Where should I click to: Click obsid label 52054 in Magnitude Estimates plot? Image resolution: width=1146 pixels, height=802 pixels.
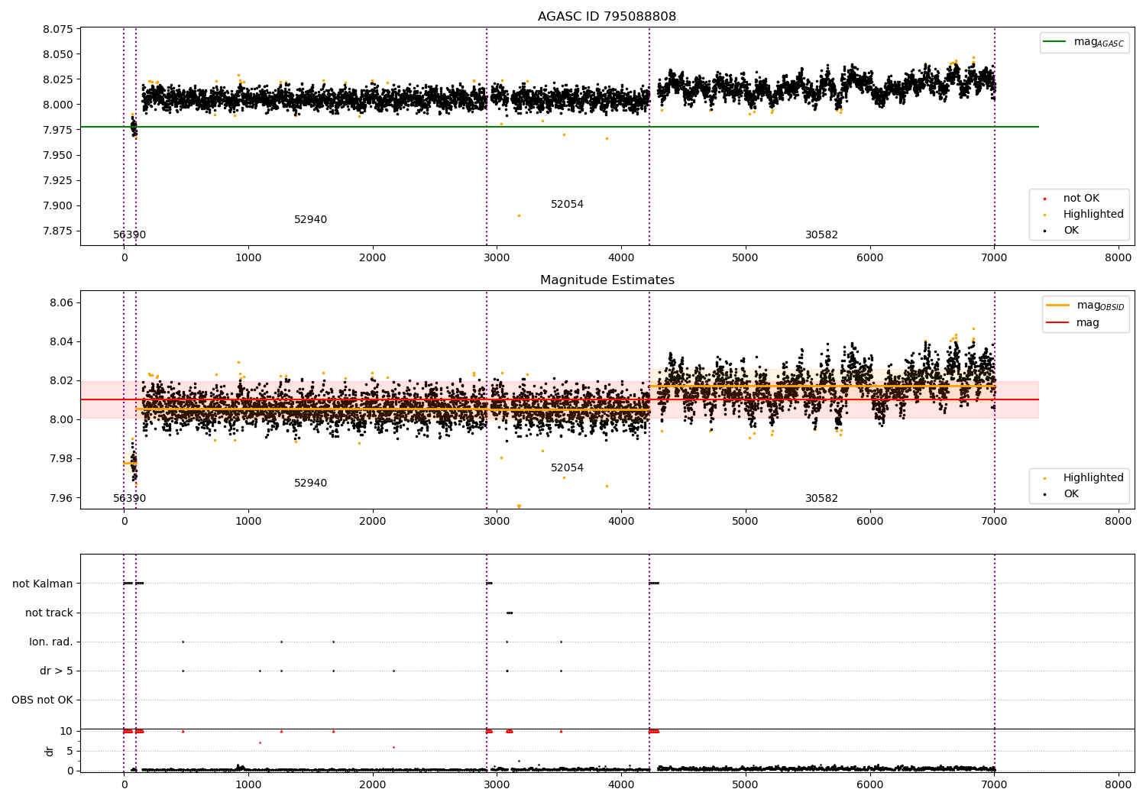[x=567, y=468]
